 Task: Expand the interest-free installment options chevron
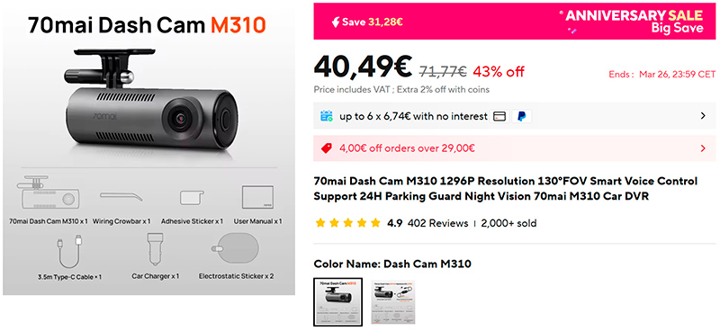(703, 116)
